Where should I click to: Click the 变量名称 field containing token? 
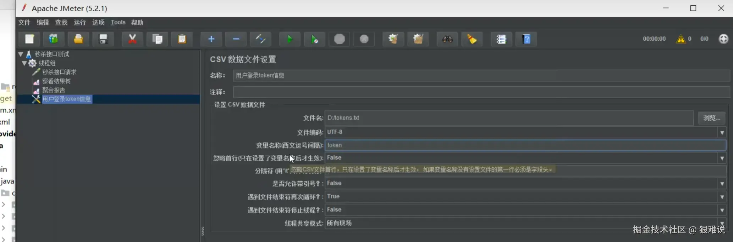pyautogui.click(x=525, y=145)
